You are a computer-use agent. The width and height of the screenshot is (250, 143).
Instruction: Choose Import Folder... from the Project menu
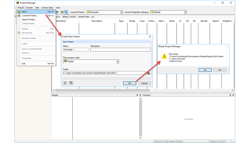coord(36,19)
